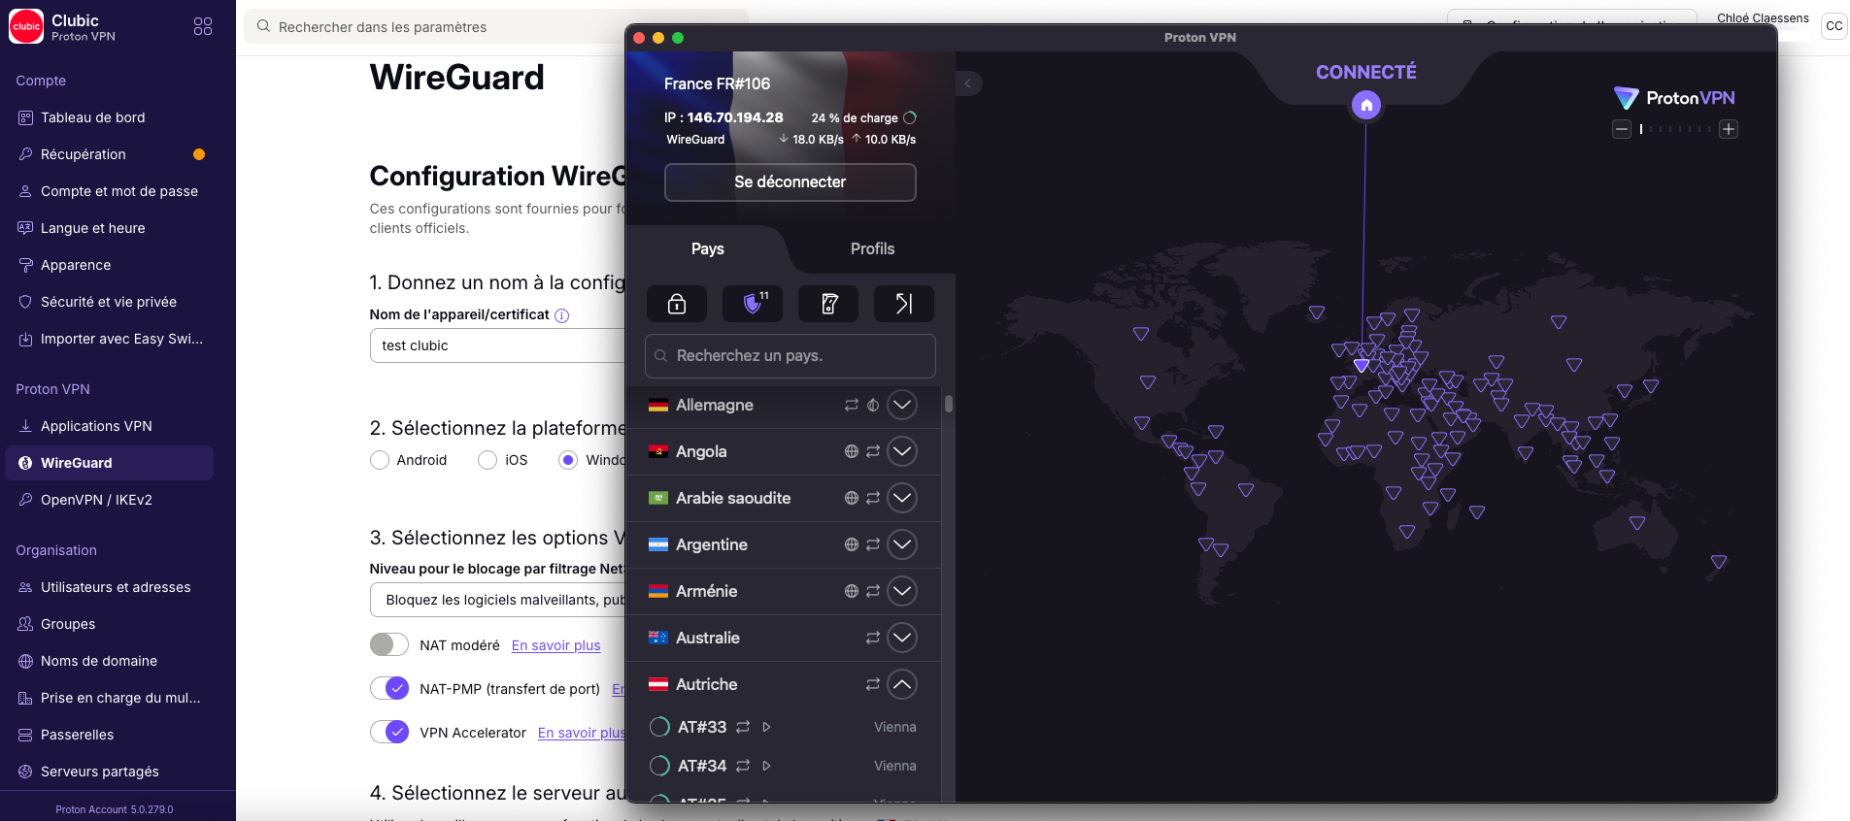1850x821 pixels.
Task: Open En savoir plus link for VPN Accelerator
Action: 582,733
